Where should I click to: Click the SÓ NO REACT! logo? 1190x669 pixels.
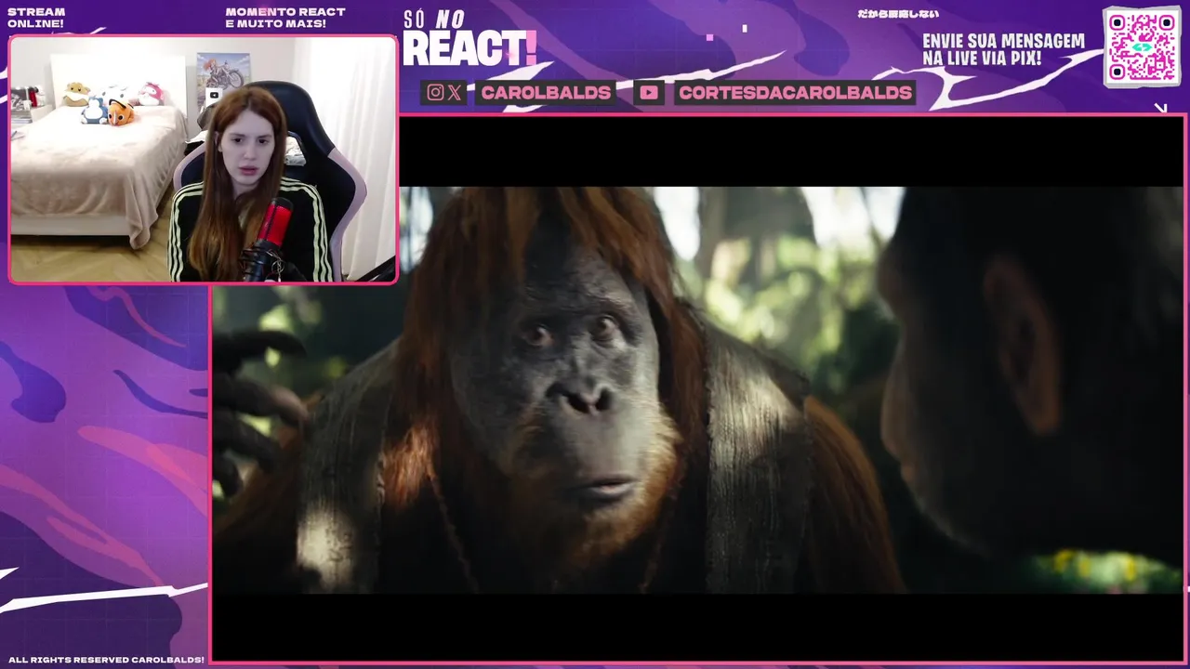tap(469, 39)
